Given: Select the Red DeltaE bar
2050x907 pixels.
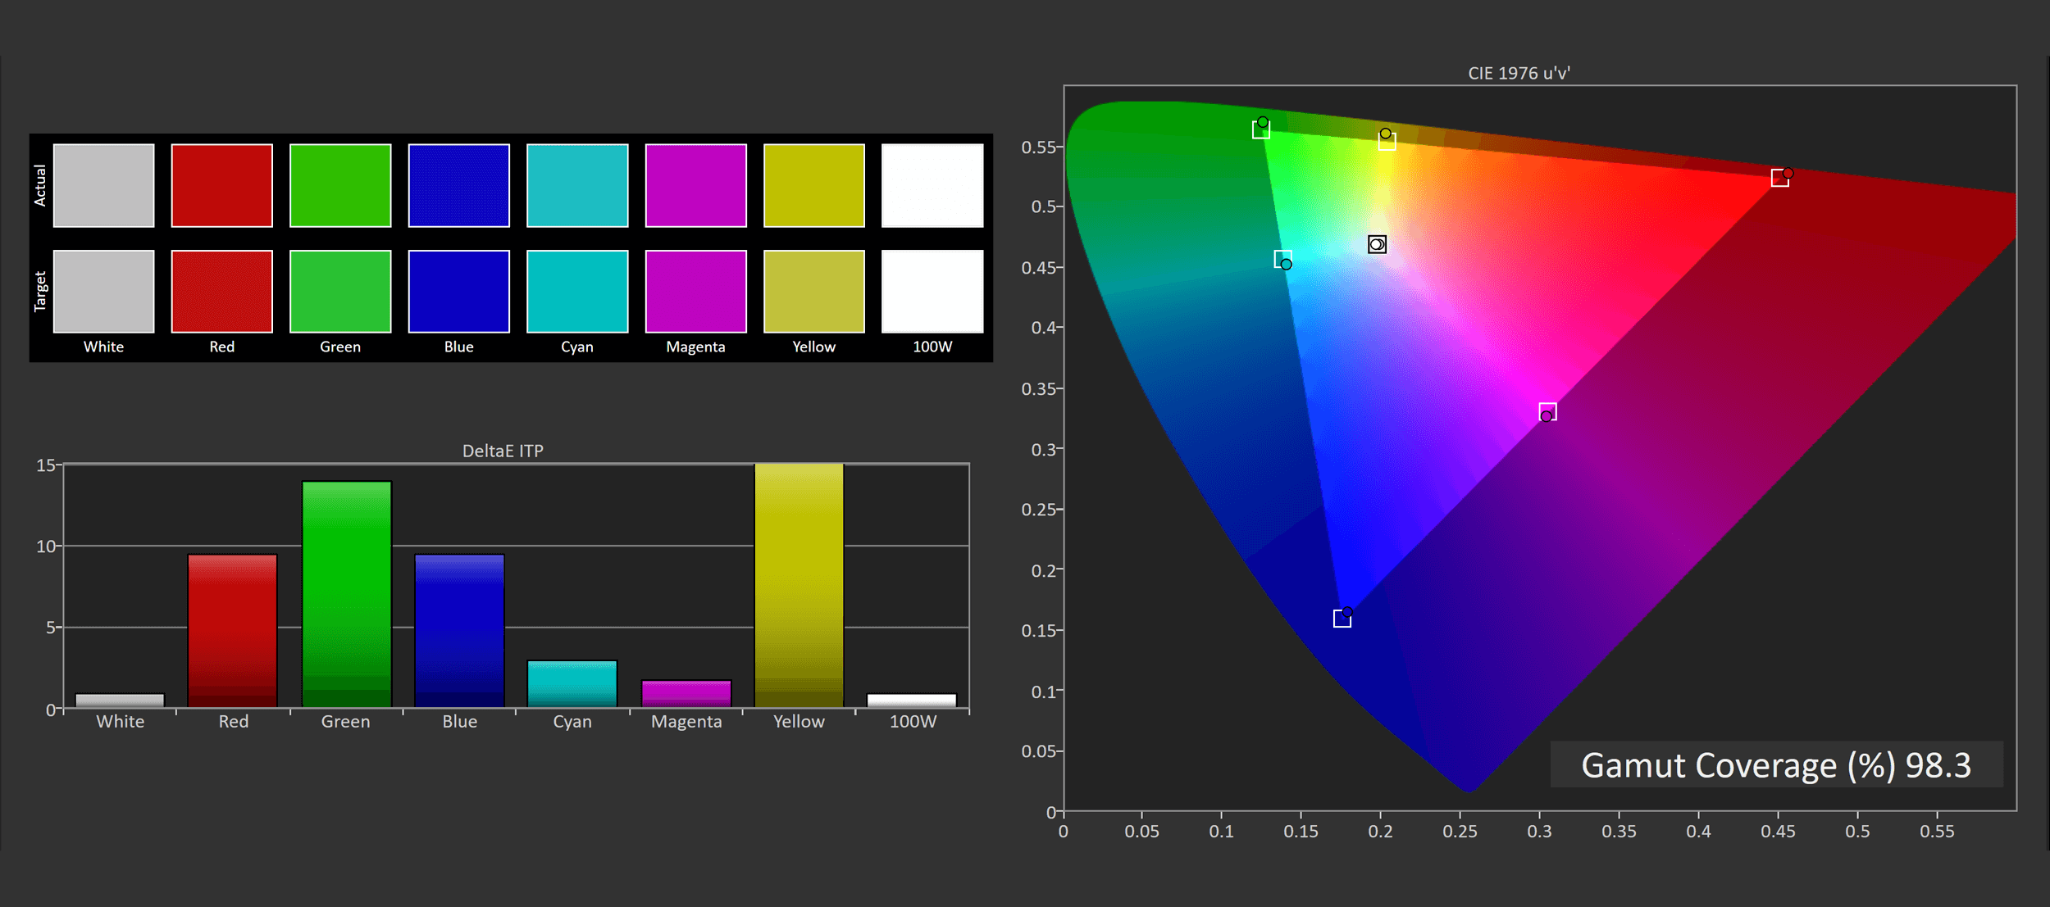Looking at the screenshot, I should 232,631.
